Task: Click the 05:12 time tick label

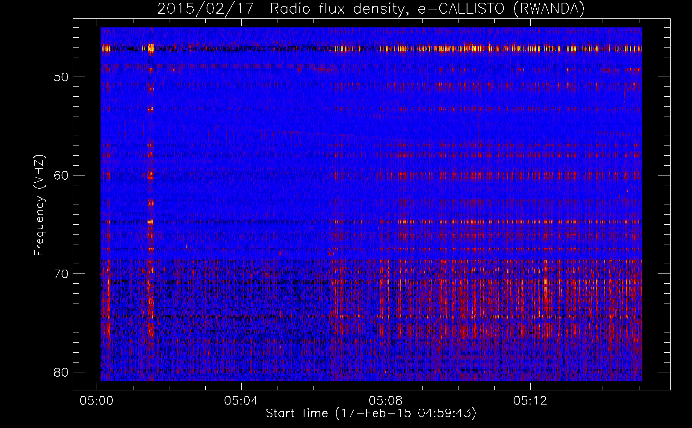Action: 530,401
